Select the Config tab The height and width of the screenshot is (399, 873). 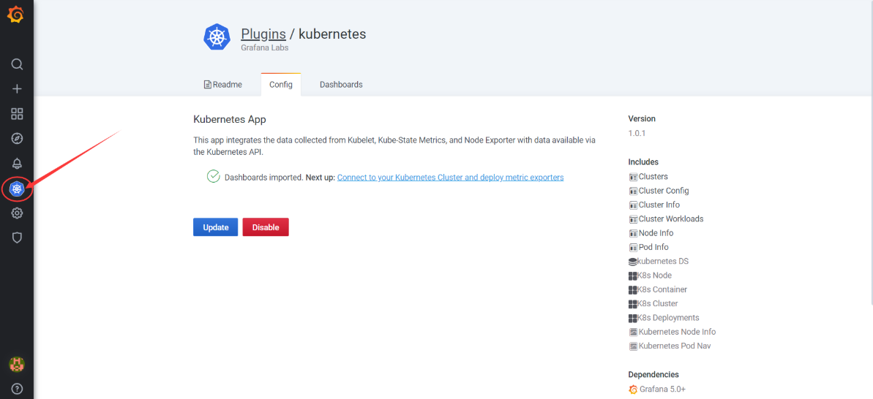click(280, 85)
